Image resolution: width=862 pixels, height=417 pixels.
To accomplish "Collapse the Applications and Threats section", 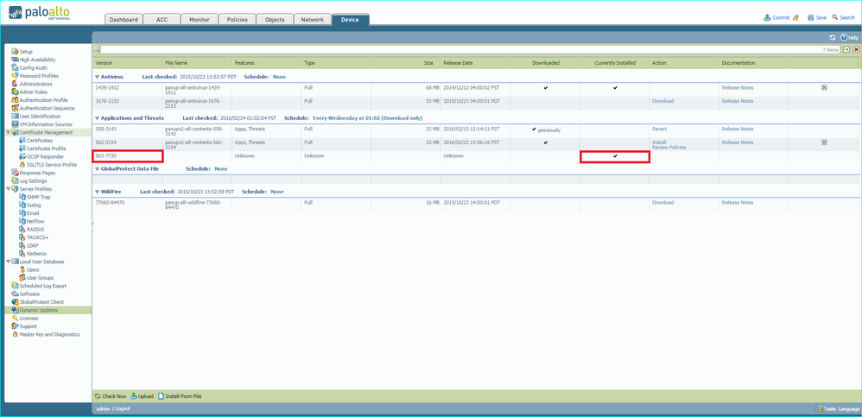I will pyautogui.click(x=98, y=117).
